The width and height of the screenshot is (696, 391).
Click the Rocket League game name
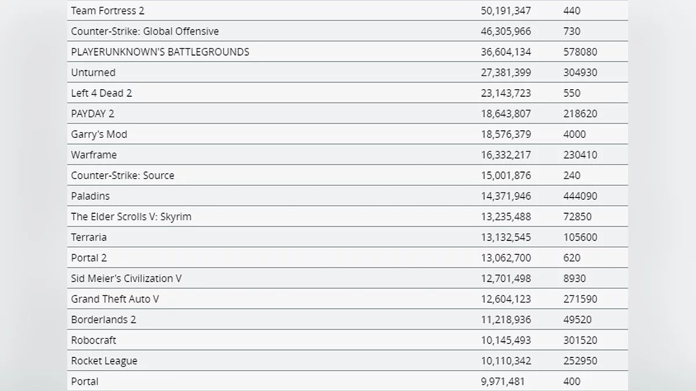pos(104,361)
